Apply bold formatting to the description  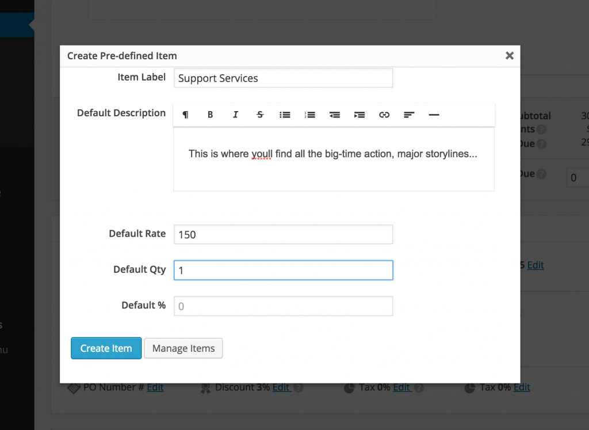pyautogui.click(x=210, y=115)
